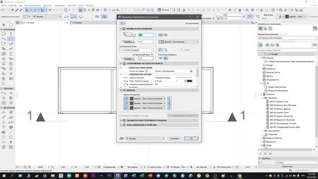Open Excel from the taskbar
318x179 pixels.
pos(142,176)
